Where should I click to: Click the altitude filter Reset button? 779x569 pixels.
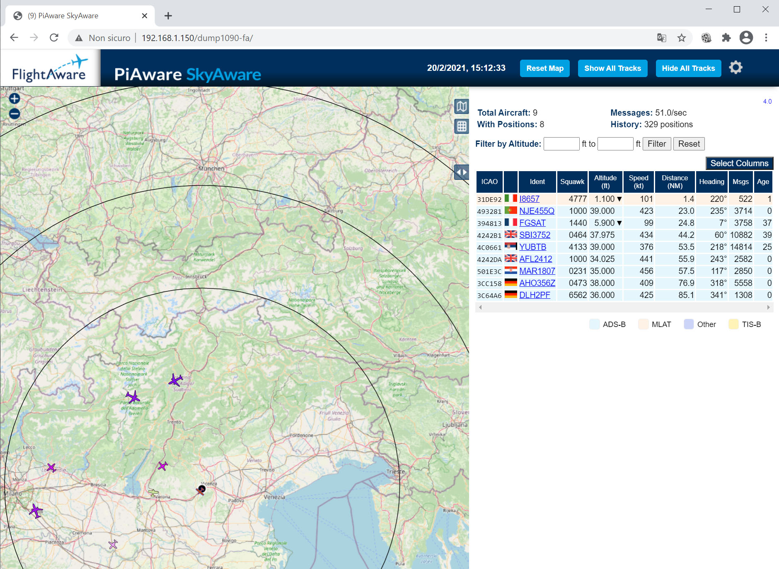(x=689, y=144)
